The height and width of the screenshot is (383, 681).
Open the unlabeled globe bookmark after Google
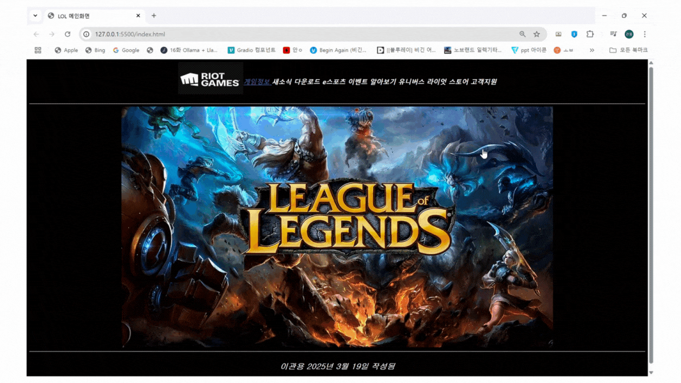(150, 50)
